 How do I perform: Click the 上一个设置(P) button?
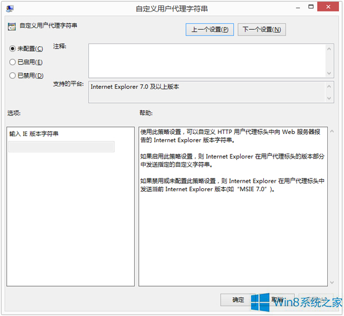[210, 30]
